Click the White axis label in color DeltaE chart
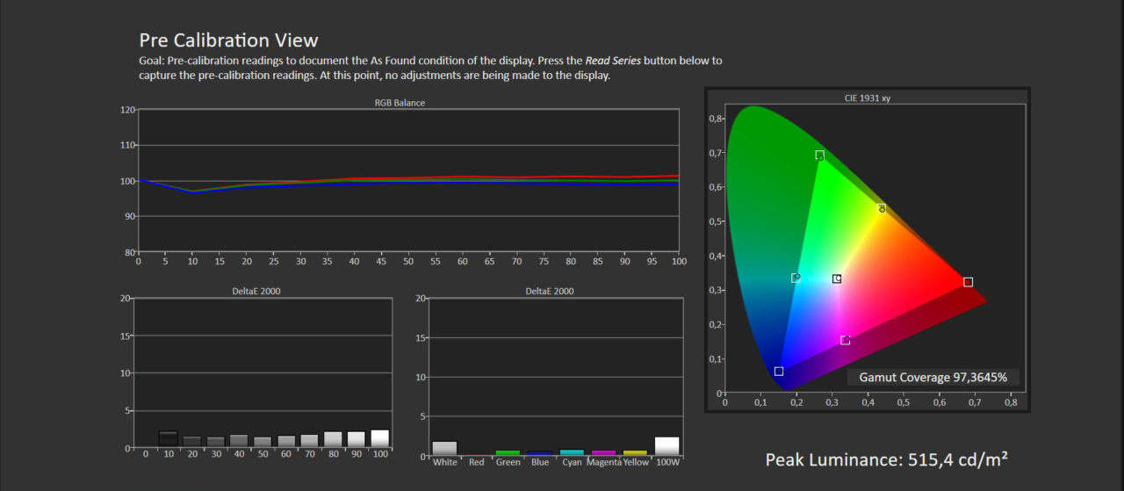This screenshot has height=491, width=1124. (x=445, y=463)
